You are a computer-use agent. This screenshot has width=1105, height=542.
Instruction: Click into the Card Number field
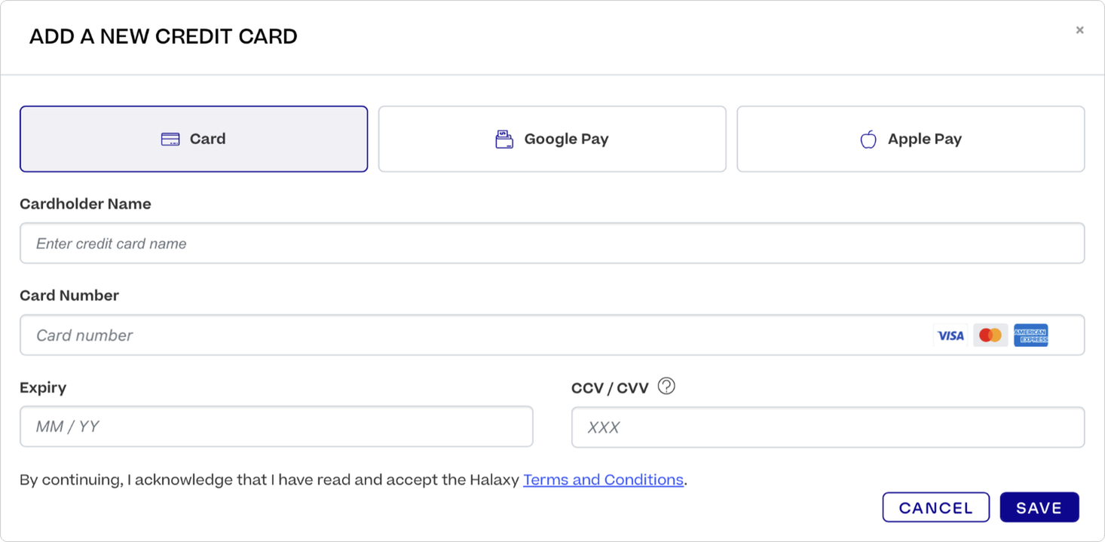pyautogui.click(x=552, y=335)
